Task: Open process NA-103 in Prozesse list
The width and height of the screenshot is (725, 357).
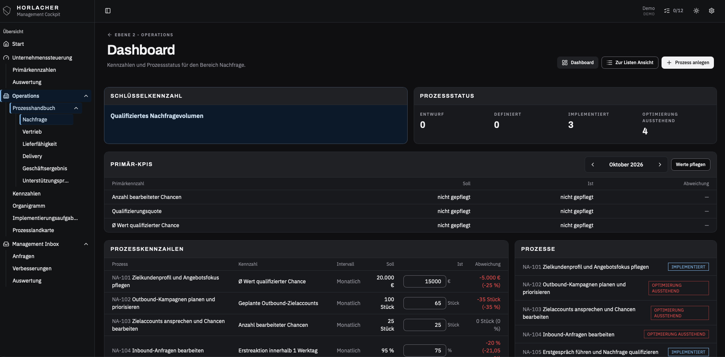Action: point(579,313)
